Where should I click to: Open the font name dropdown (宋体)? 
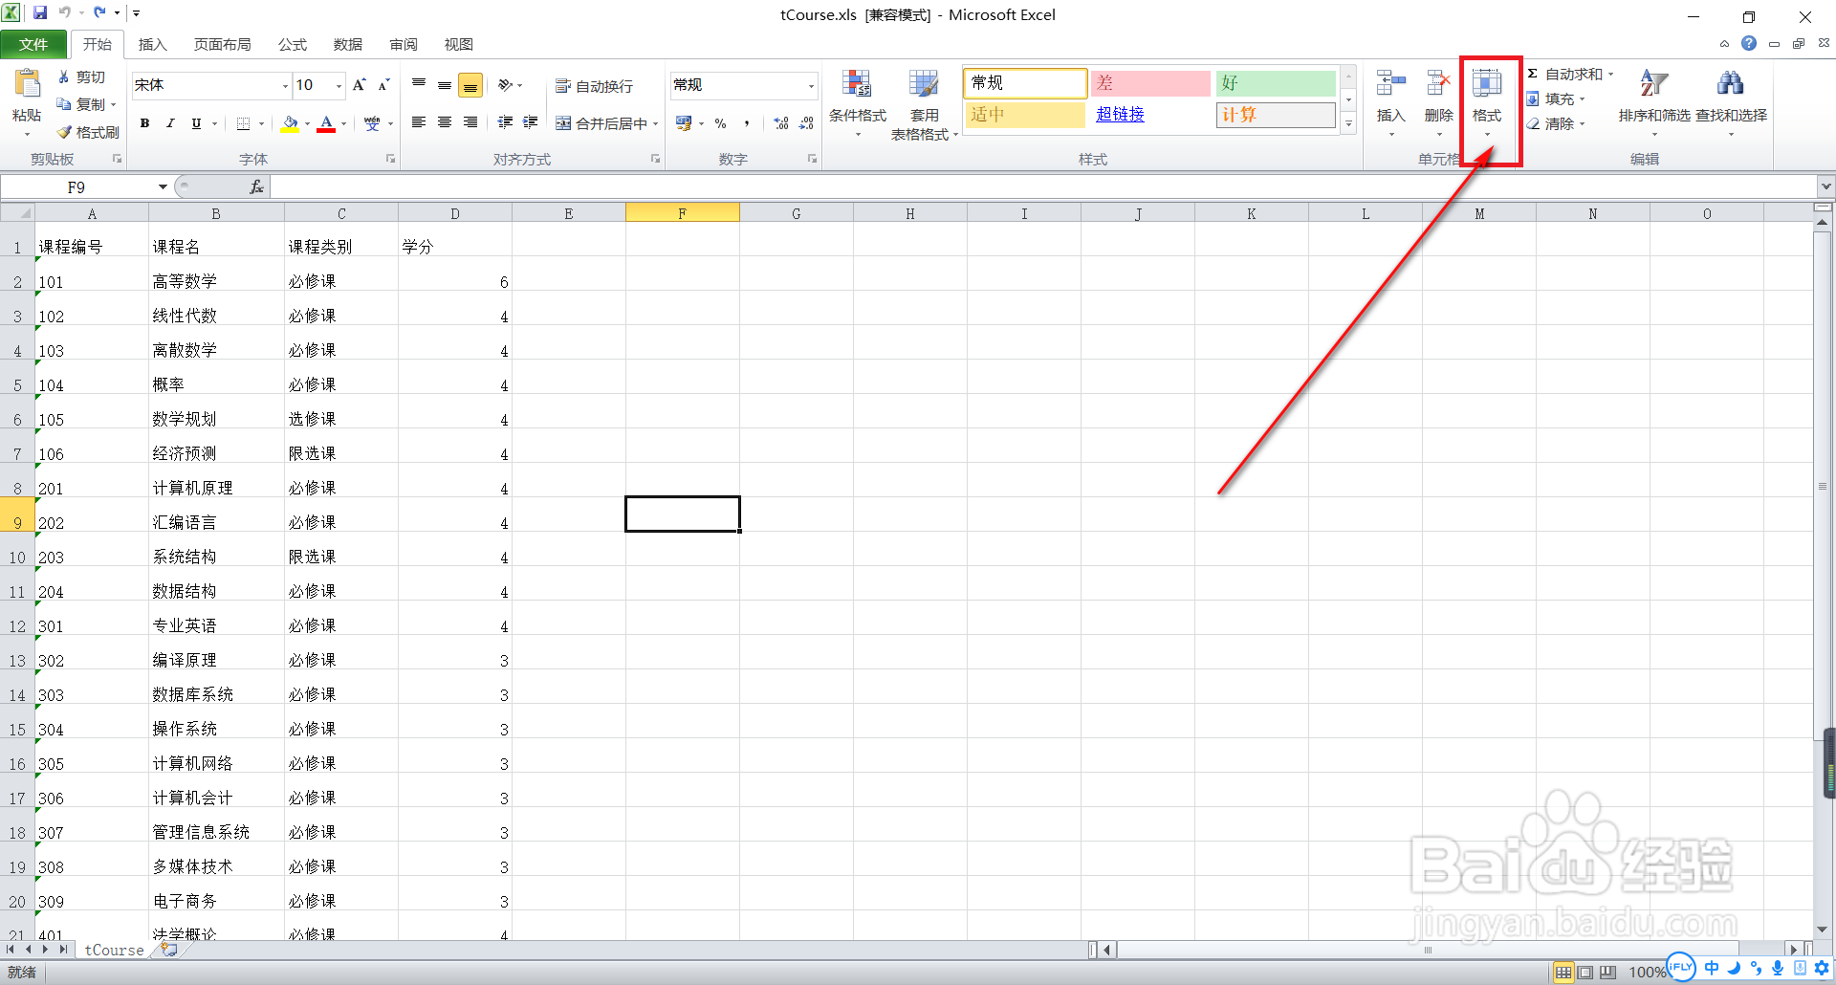pos(285,85)
